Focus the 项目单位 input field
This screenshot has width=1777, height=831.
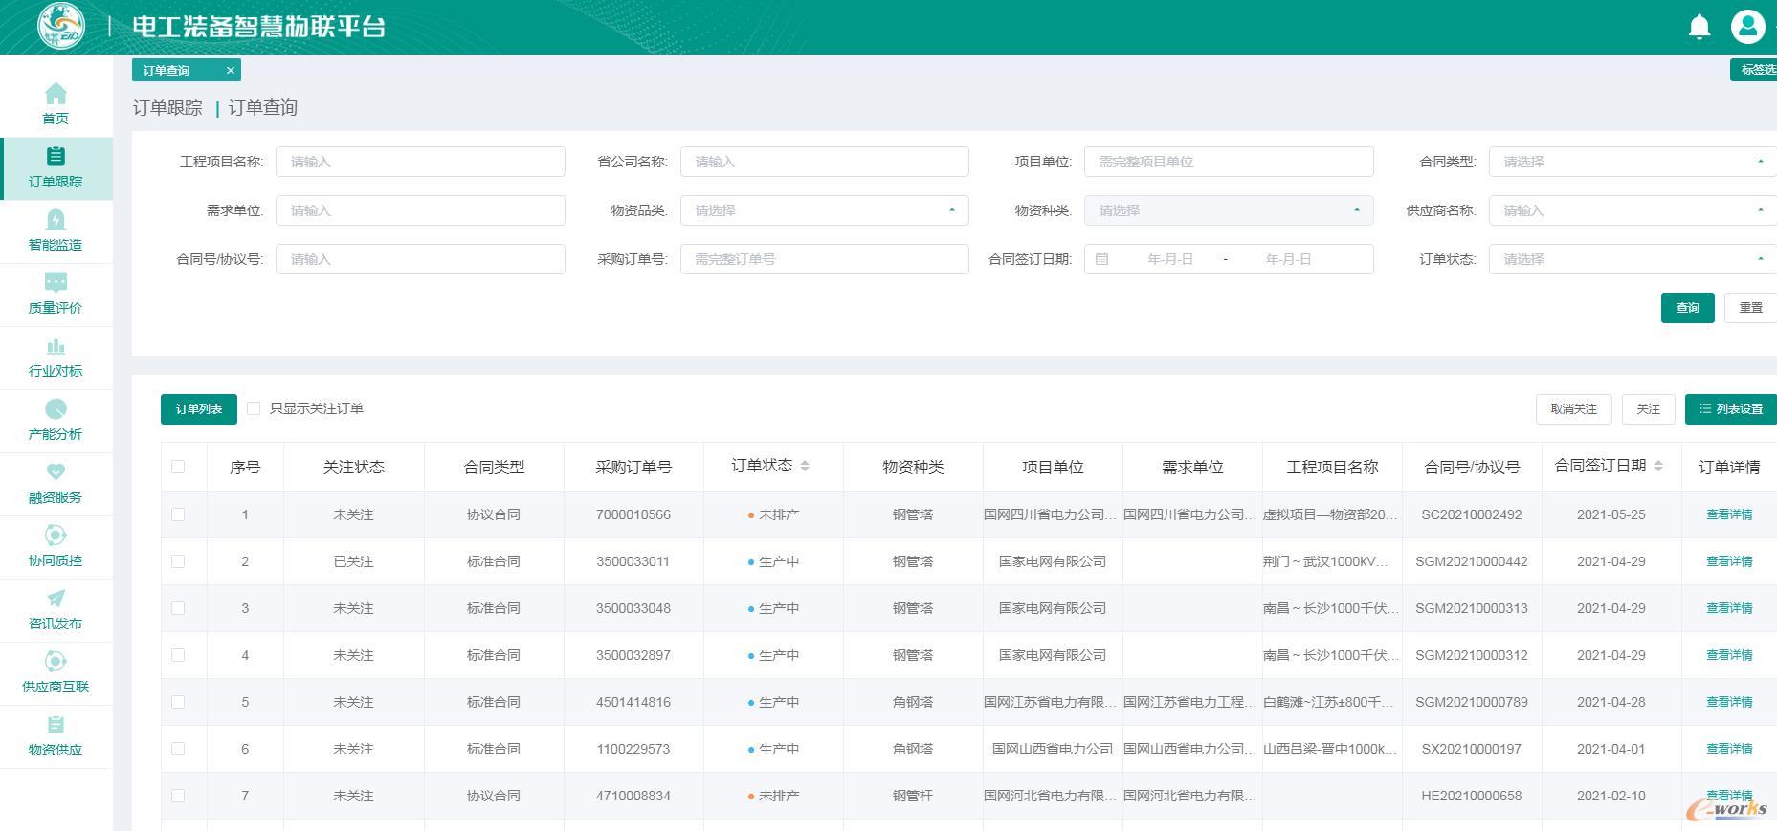point(1229,162)
